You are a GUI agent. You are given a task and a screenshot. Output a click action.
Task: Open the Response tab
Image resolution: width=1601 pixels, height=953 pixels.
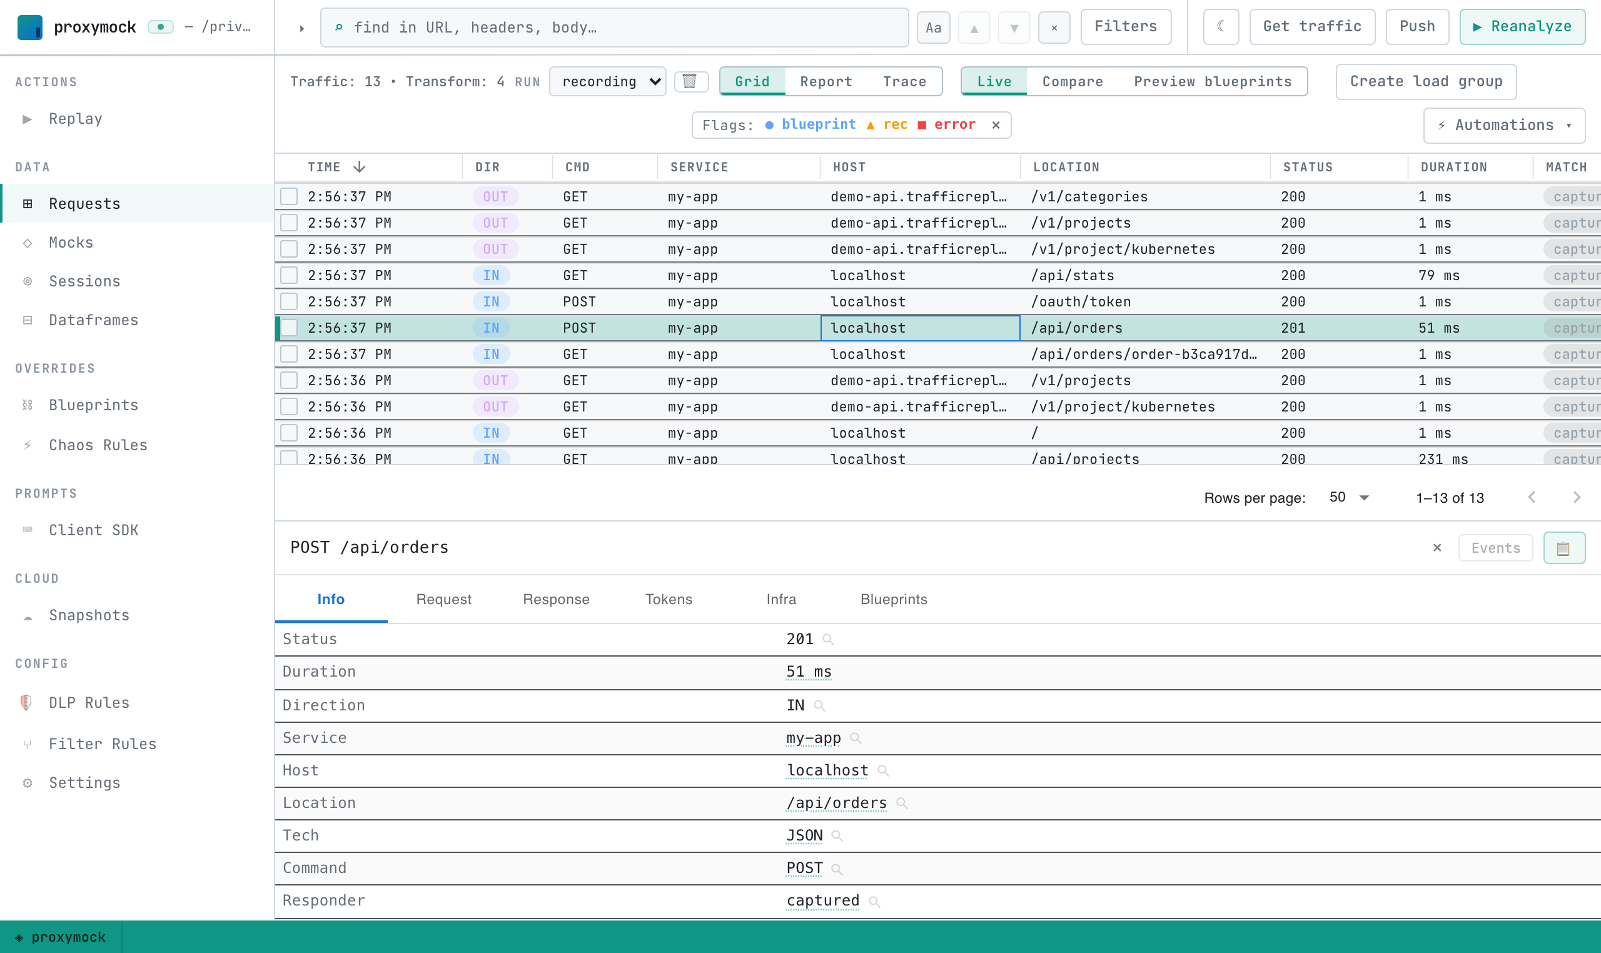556,599
